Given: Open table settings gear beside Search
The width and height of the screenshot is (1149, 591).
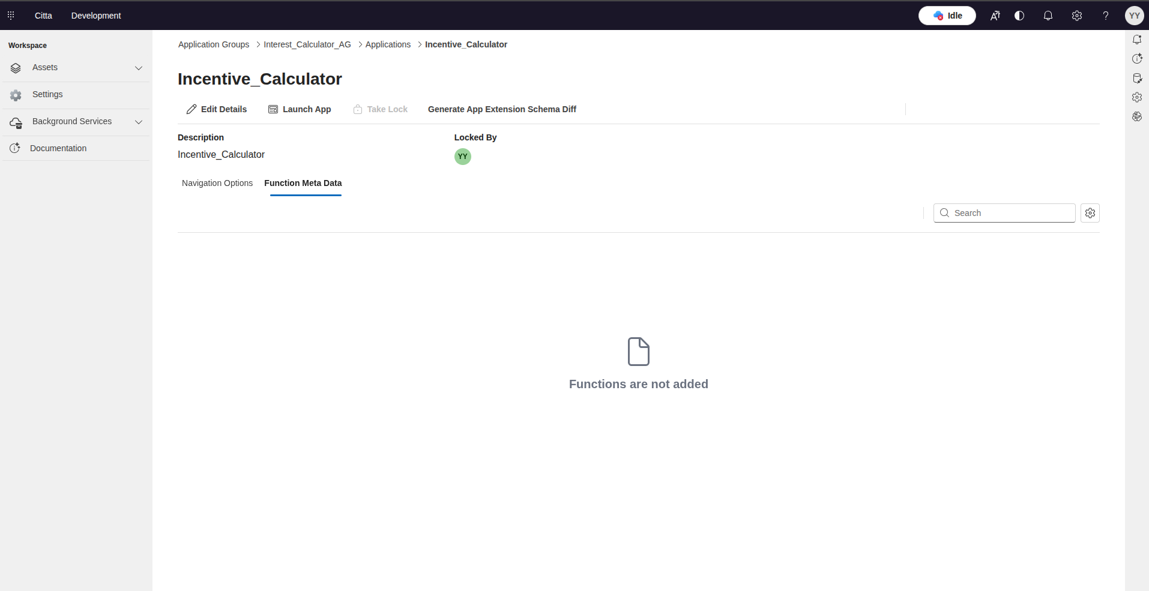Looking at the screenshot, I should point(1090,213).
